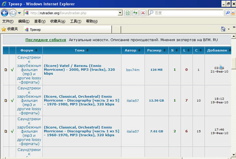Click the vertical scrollbar thumb
The width and height of the screenshot is (236, 159).
(x=234, y=63)
